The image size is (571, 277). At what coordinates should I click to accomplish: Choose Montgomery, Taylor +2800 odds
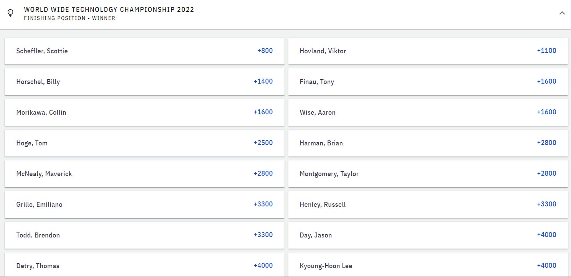click(x=428, y=174)
